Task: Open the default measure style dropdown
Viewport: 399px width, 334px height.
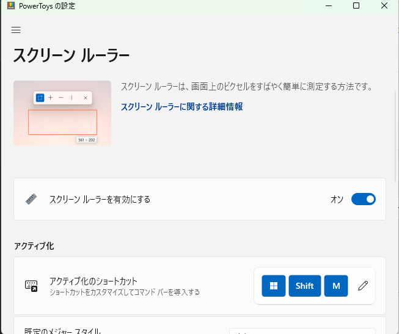Action: [302, 331]
